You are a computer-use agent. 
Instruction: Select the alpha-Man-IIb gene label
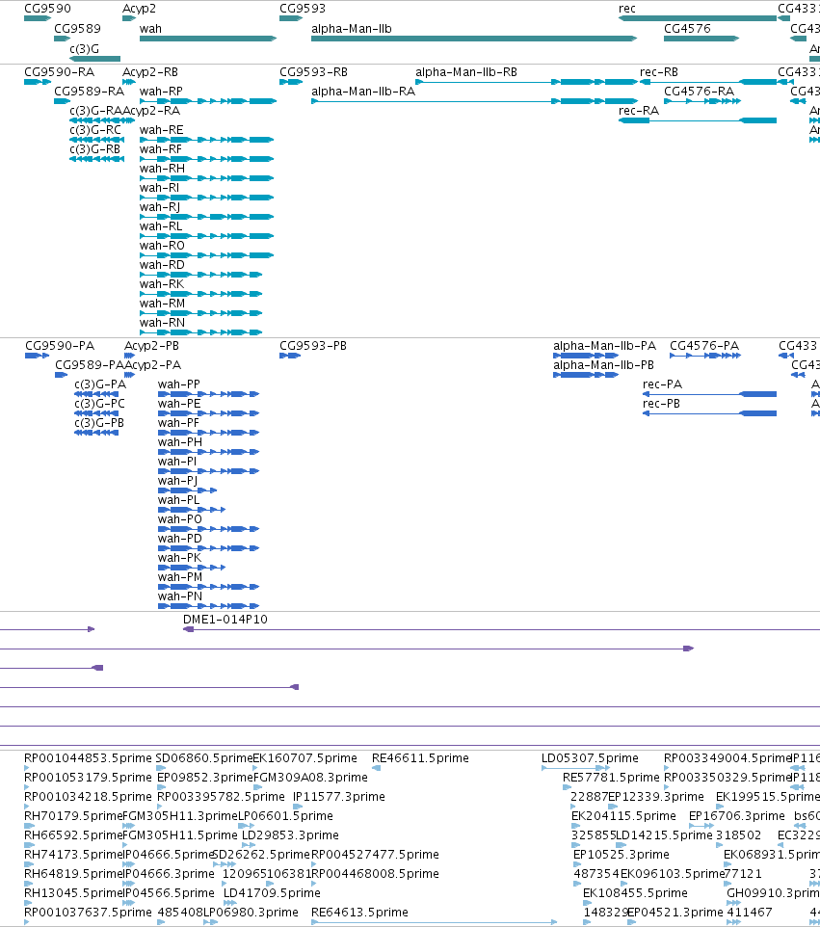click(351, 29)
